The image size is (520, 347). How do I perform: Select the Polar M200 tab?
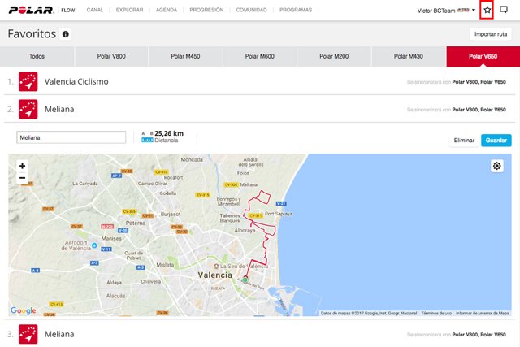(334, 56)
